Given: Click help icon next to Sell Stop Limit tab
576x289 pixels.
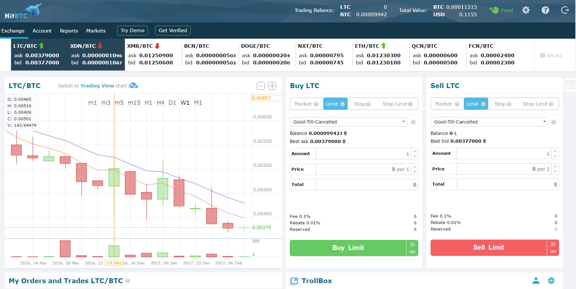Looking at the screenshot, I should pyautogui.click(x=551, y=104).
